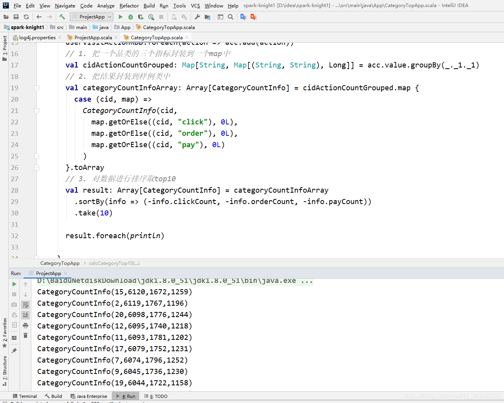
Task: Open the File menu
Action: tap(17, 5)
